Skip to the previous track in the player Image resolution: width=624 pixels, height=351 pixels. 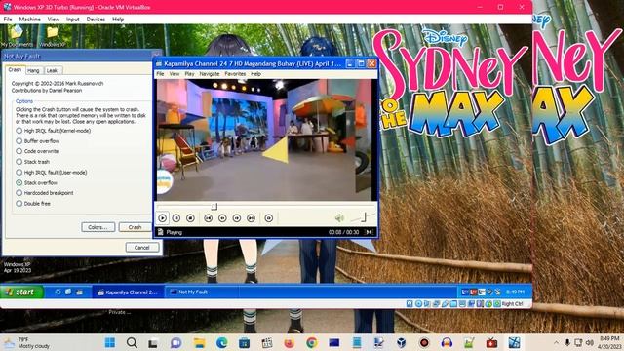click(208, 218)
